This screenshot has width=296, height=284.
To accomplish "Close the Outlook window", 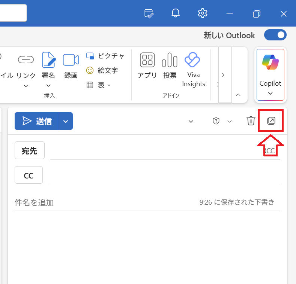I will (x=284, y=14).
